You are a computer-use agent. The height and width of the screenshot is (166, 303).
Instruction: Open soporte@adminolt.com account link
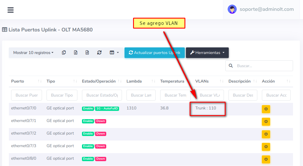266,9
